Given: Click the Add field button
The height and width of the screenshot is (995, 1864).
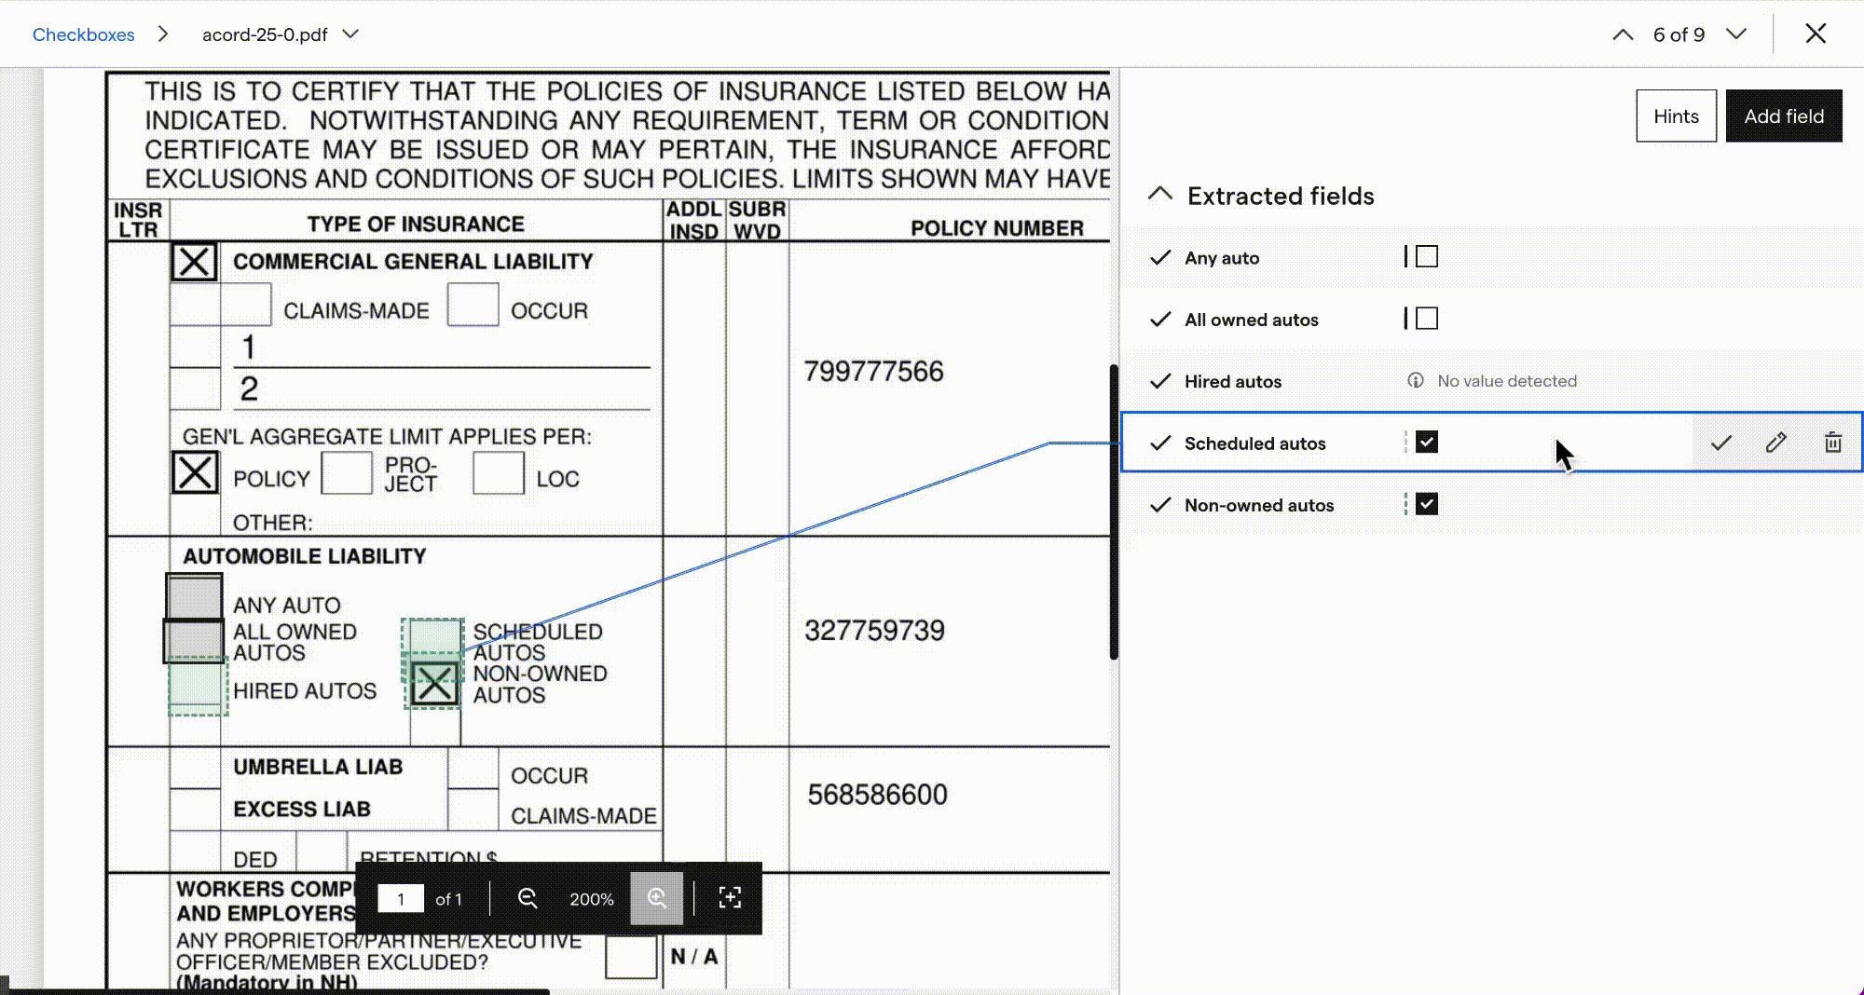Looking at the screenshot, I should (x=1784, y=116).
